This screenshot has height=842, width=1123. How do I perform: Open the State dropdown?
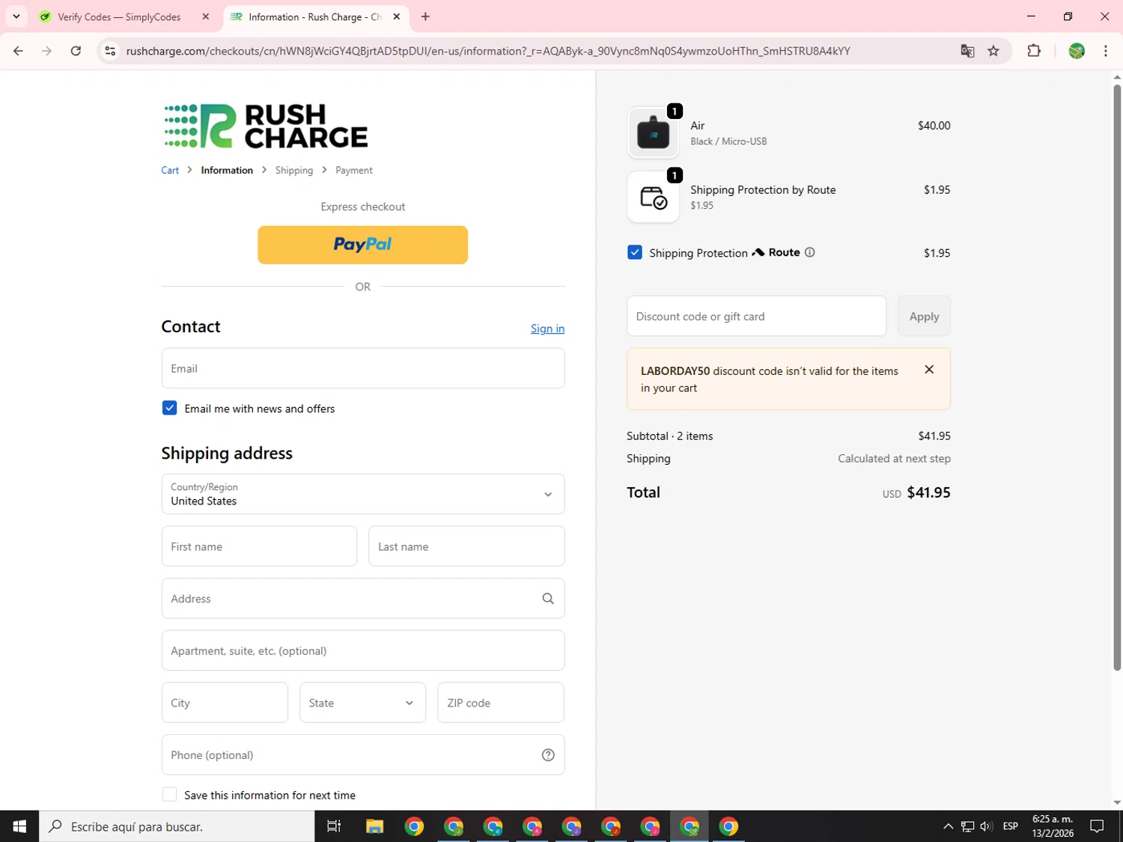(x=363, y=703)
